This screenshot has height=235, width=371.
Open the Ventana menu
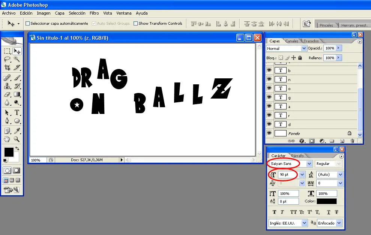click(124, 13)
